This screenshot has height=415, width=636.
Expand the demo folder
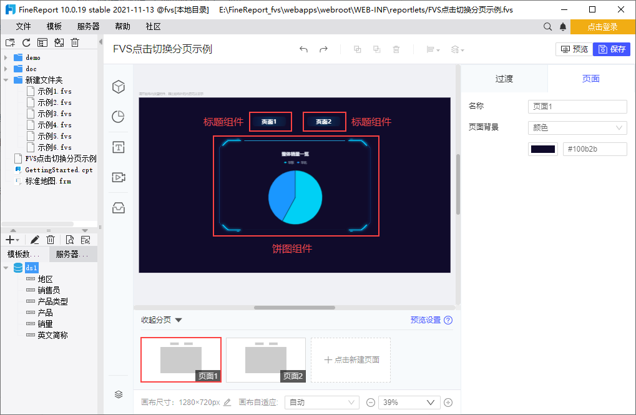pos(6,57)
